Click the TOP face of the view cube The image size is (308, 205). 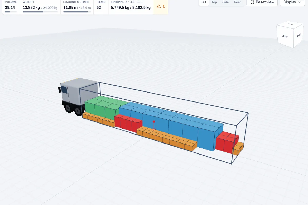point(290,24)
